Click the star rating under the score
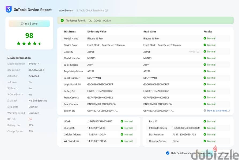 click(x=29, y=43)
